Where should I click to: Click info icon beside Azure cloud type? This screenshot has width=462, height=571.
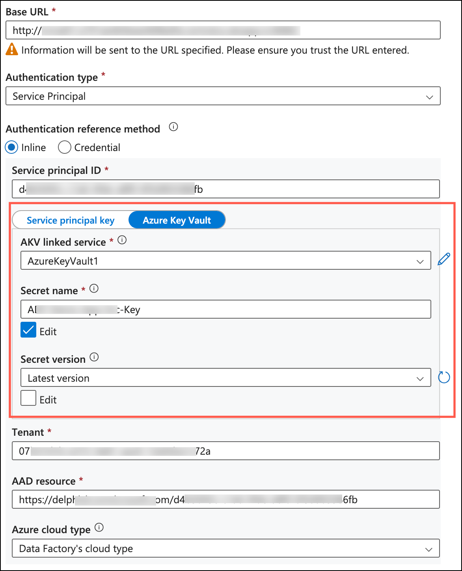click(x=99, y=528)
